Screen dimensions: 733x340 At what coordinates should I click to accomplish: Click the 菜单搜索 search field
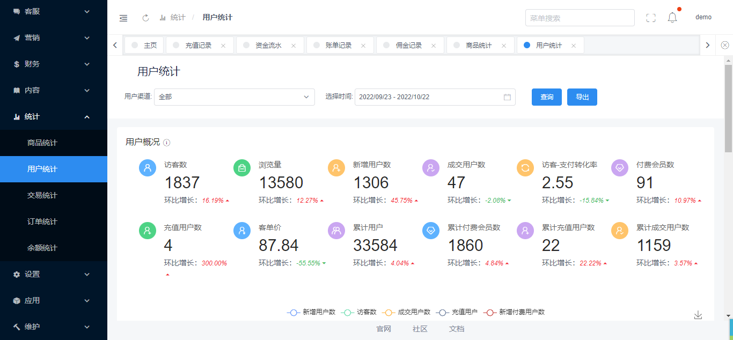tap(580, 18)
